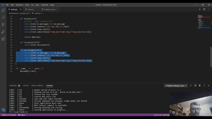Close the main.py editor tab
This screenshot has height=119, width=212.
[x=21, y=9]
